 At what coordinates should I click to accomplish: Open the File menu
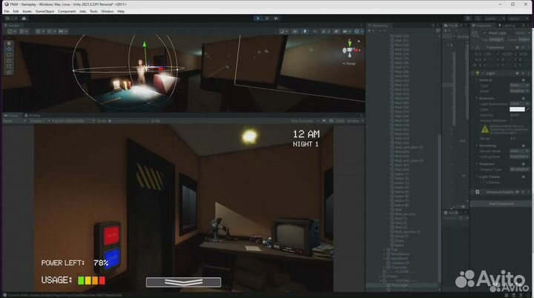pyautogui.click(x=7, y=11)
